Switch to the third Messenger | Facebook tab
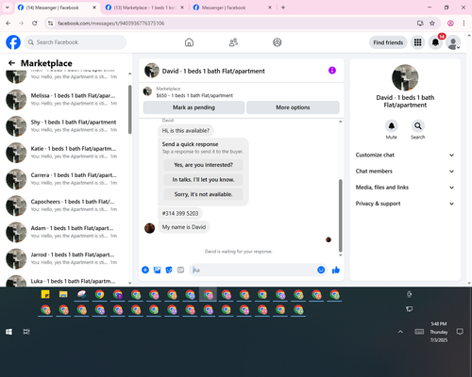This screenshot has width=472, height=377. tap(232, 8)
